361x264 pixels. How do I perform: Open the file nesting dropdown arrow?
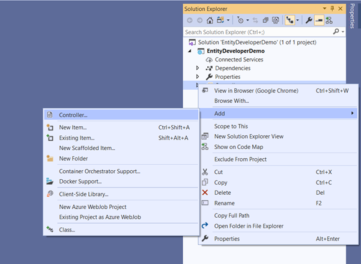click(x=297, y=20)
